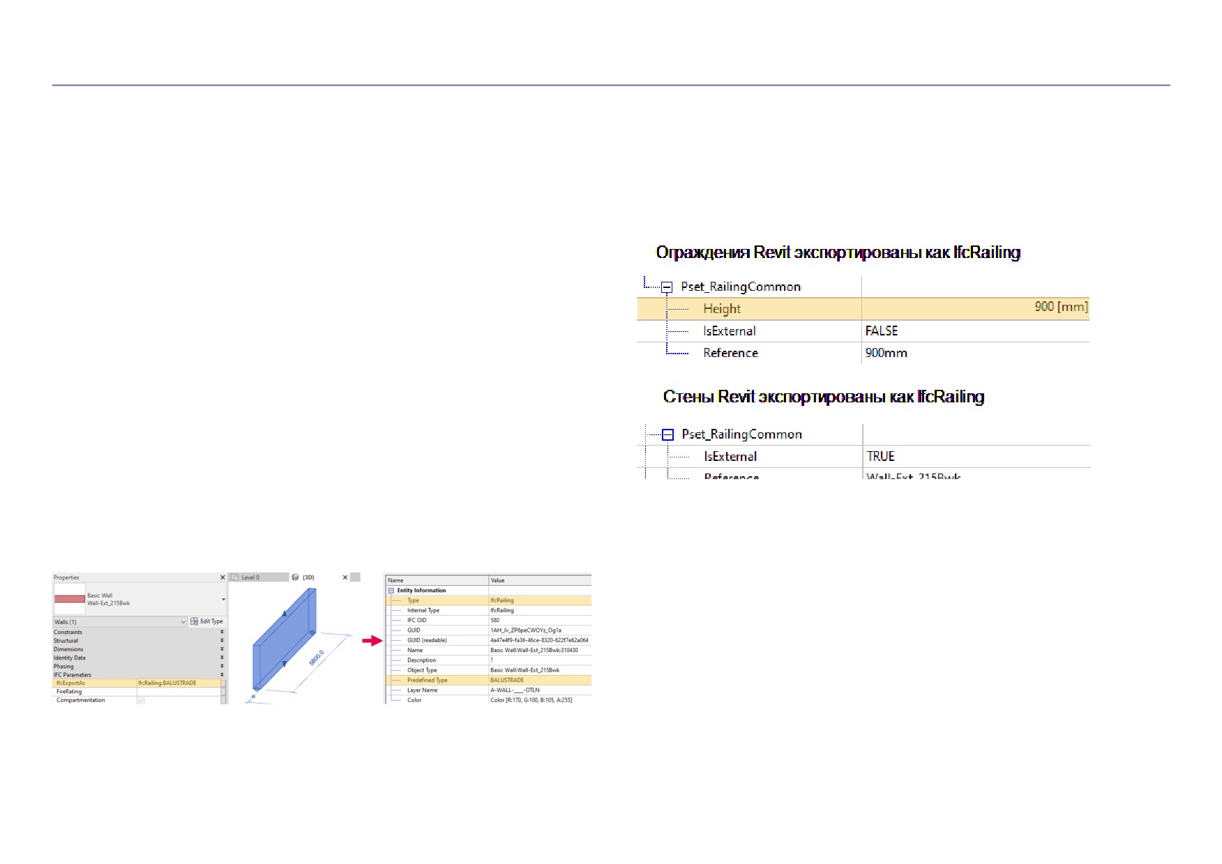The height and width of the screenshot is (864, 1222).
Task: Select the highlighted Type row label
Action: pyautogui.click(x=413, y=600)
